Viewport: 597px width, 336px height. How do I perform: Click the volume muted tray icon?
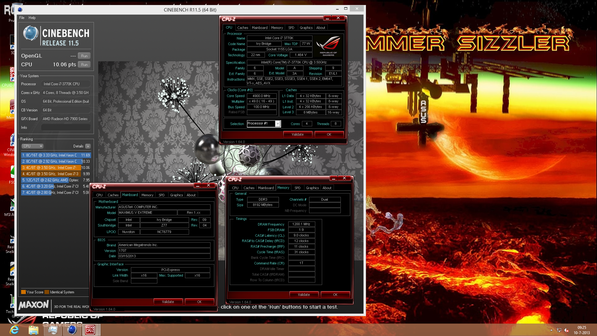(x=566, y=330)
